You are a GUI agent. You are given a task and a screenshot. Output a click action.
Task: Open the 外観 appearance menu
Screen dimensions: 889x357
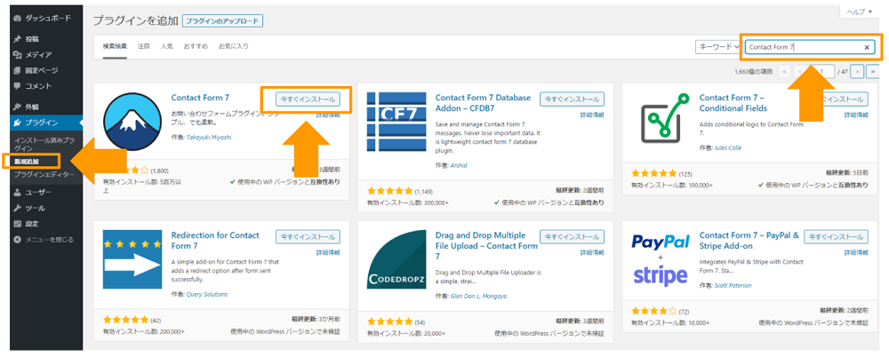[32, 107]
